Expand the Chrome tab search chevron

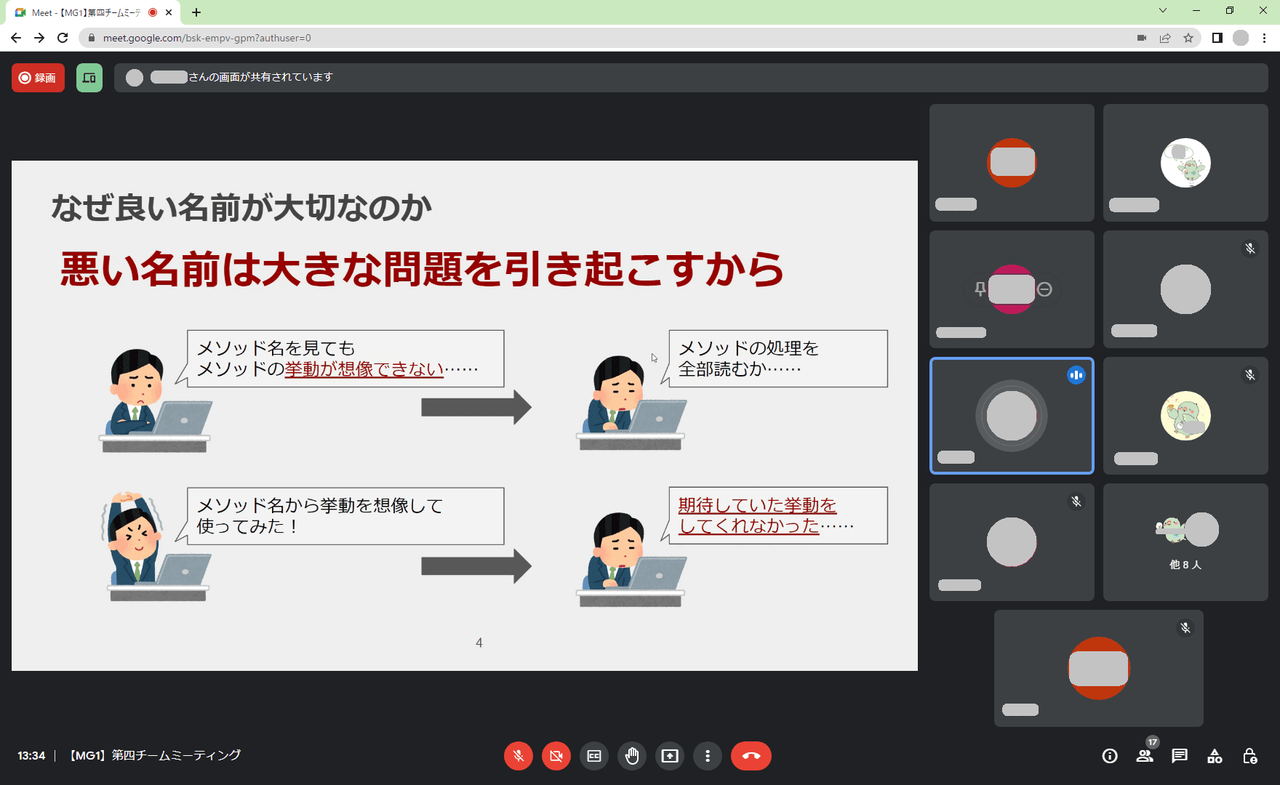(1163, 11)
